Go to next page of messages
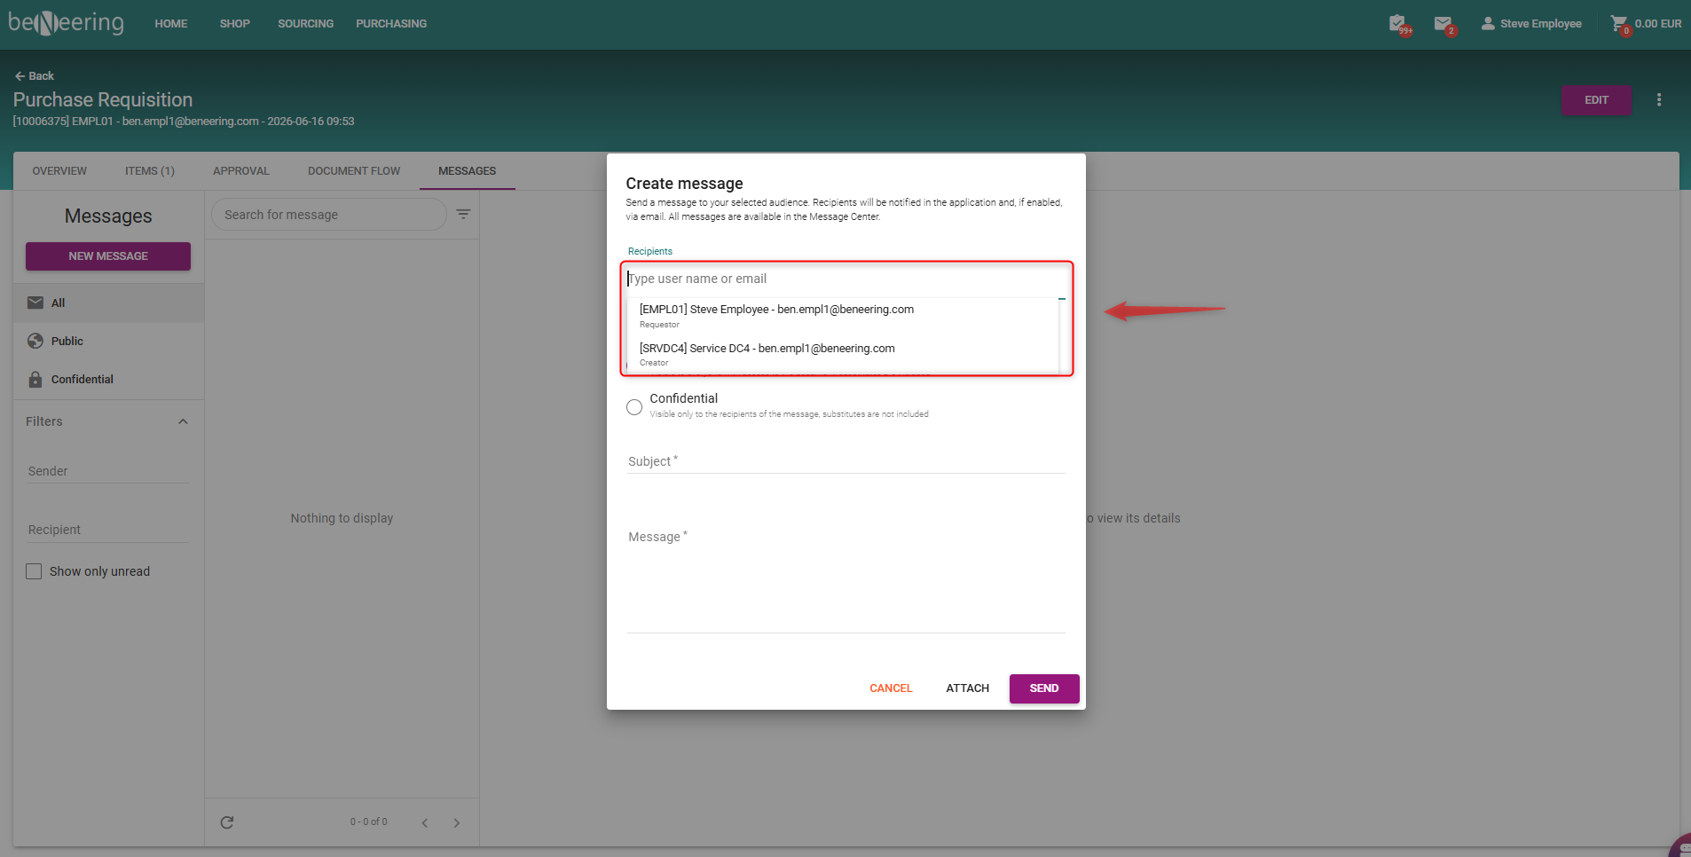The image size is (1691, 857). coord(457,823)
